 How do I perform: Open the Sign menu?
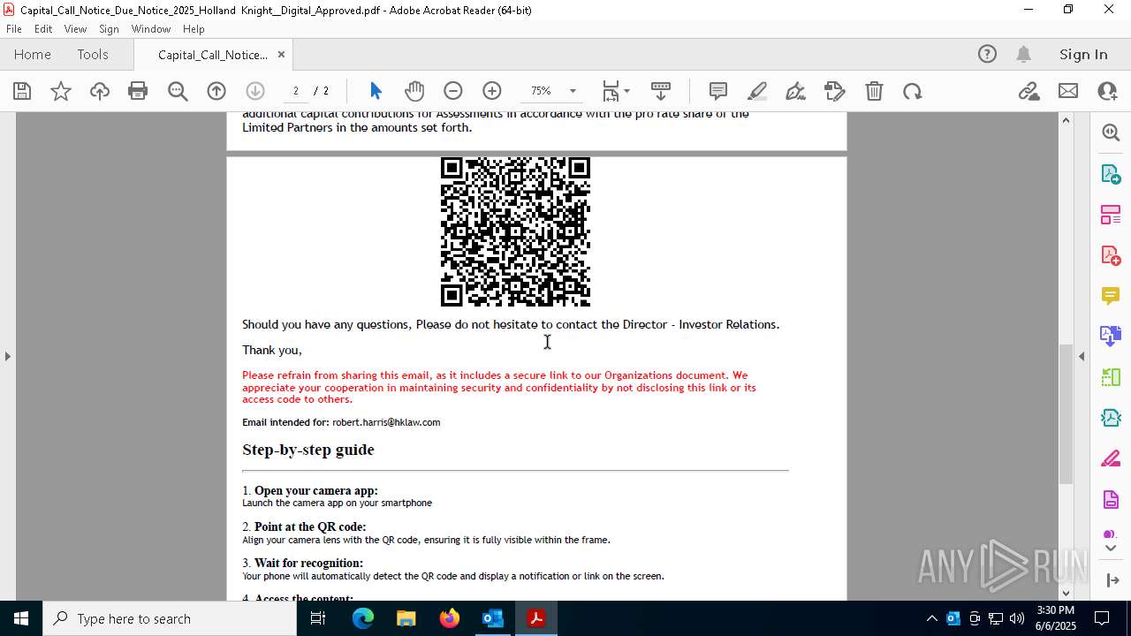point(109,29)
